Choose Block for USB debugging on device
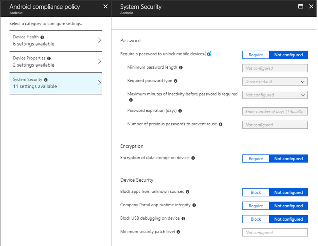 click(x=256, y=219)
